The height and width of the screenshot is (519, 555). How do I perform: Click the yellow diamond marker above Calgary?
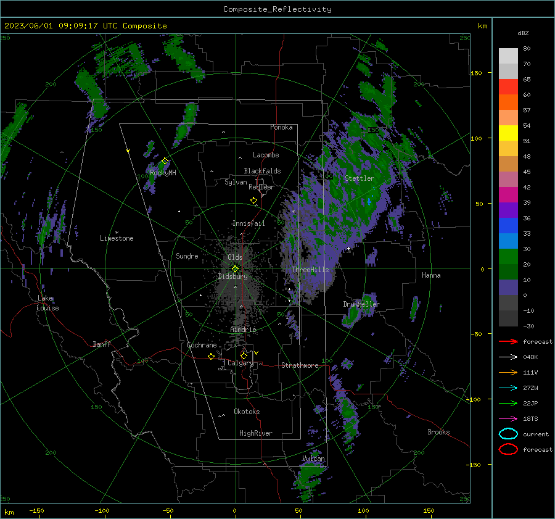[244, 355]
